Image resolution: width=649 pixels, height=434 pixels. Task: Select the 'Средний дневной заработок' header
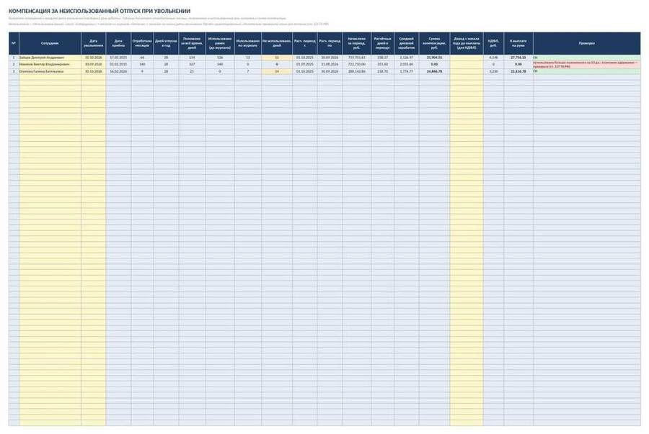point(407,43)
